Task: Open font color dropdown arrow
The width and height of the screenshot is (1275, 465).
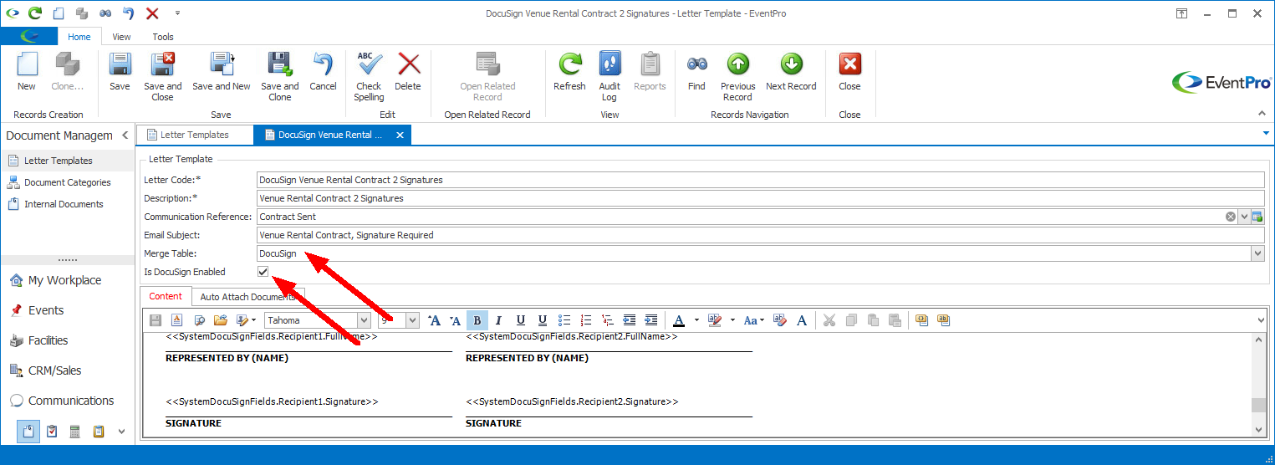Action: click(x=696, y=320)
